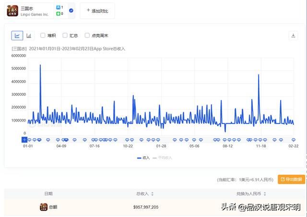Click the 三国志 app title
307x217 pixels.
pyautogui.click(x=27, y=9)
